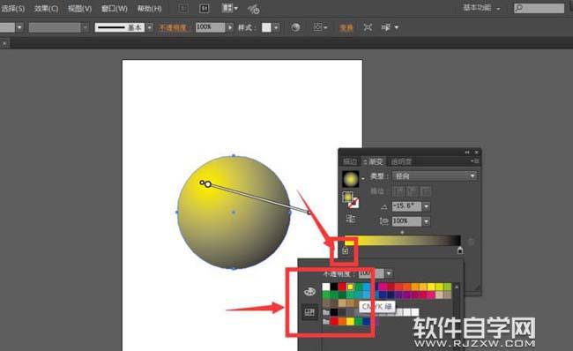573x351 pixels.
Task: Pick the white swatch in first row
Action: click(x=326, y=287)
